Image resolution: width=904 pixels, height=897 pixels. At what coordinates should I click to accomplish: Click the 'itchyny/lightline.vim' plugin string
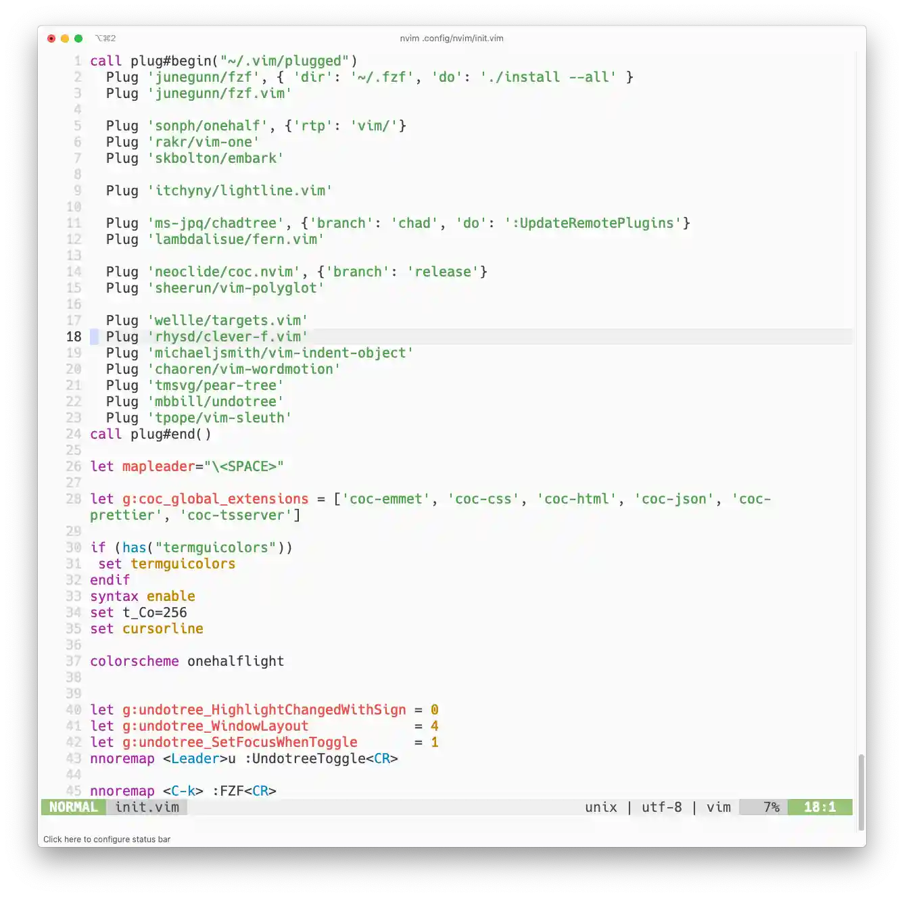point(240,191)
